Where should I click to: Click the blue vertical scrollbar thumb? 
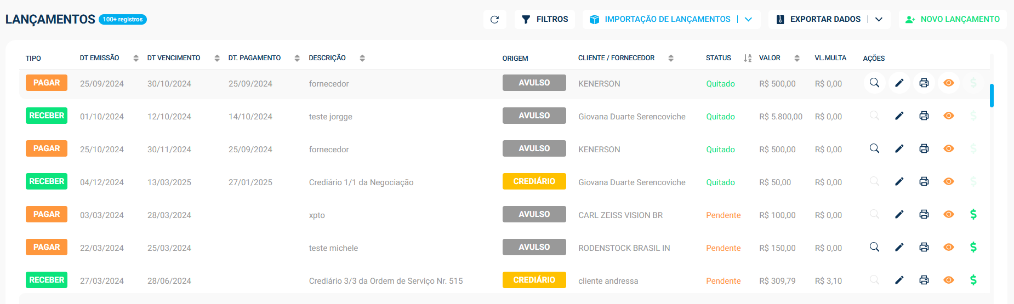pyautogui.click(x=992, y=95)
